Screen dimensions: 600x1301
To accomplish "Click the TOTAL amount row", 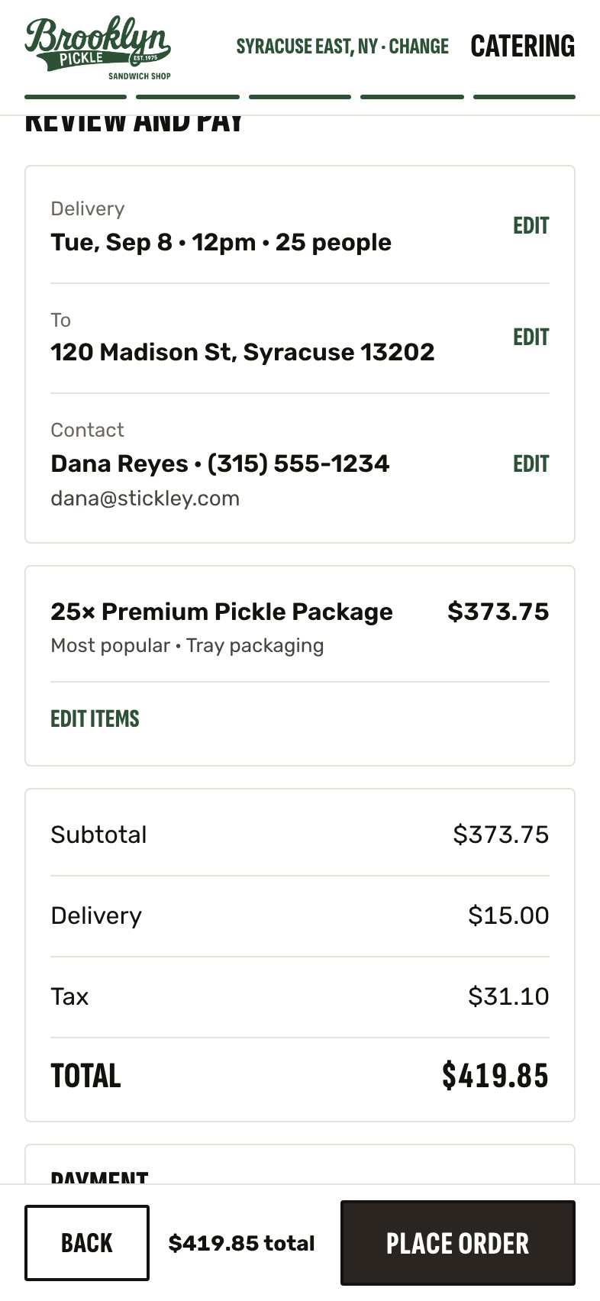I will point(300,1076).
